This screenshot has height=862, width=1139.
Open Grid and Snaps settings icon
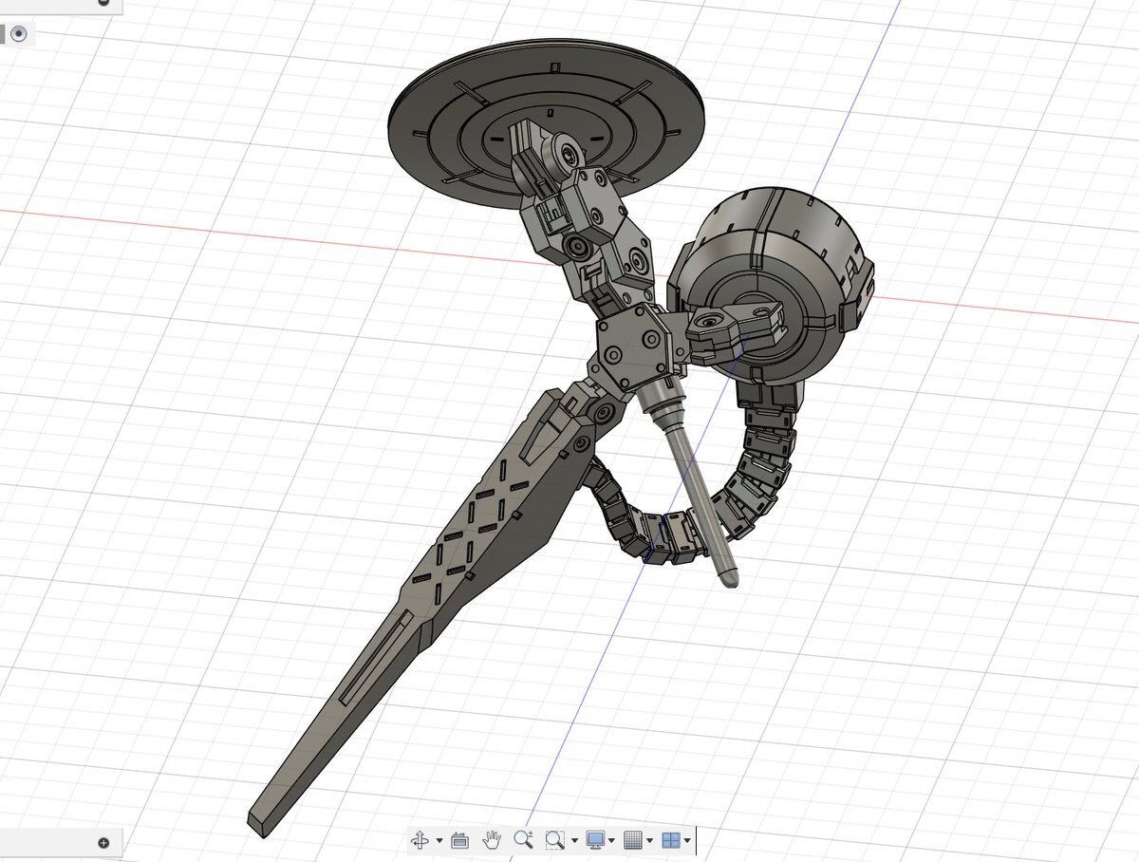coord(633,840)
